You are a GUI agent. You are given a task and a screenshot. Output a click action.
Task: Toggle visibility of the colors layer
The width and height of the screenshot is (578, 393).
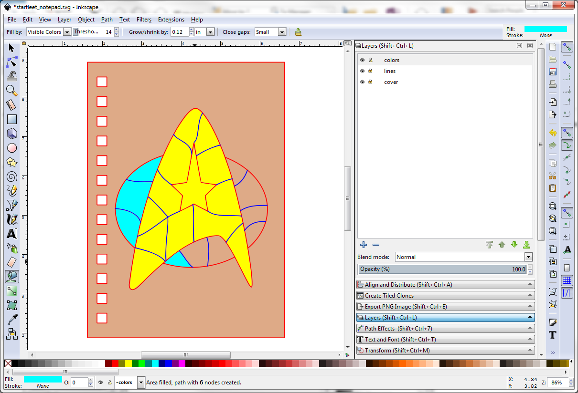[363, 60]
